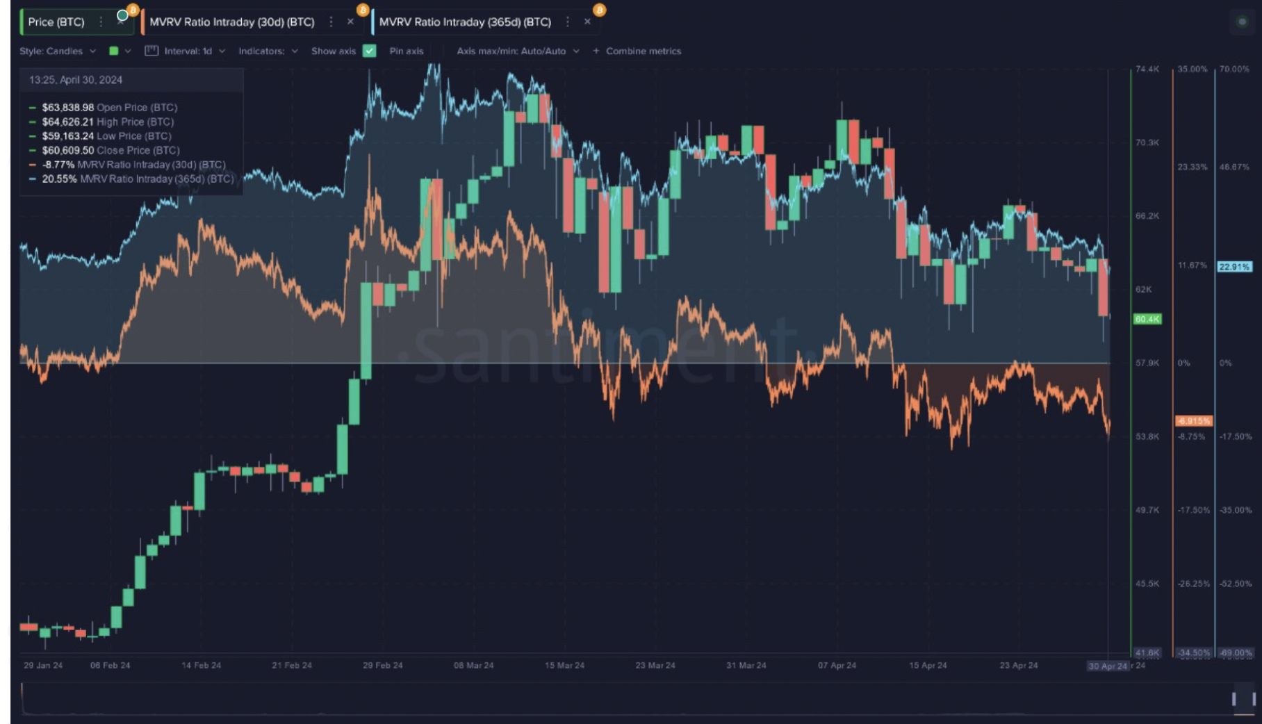The image size is (1262, 724).
Task: Click the 35.00% MVRV 30d axis label
Action: click(1193, 69)
